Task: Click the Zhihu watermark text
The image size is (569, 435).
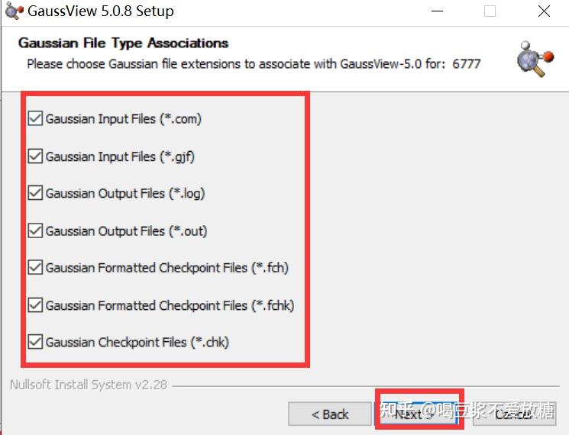Action: [x=467, y=412]
